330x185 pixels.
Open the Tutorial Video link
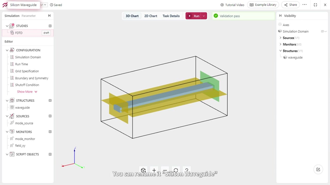pos(232,5)
